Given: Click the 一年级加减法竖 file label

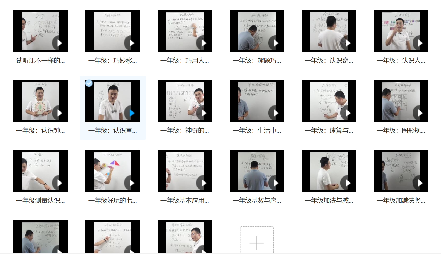Looking at the screenshot, I should click(x=401, y=201).
